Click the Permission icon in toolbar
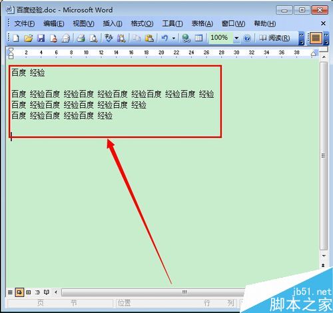Image resolution: width=333 pixels, height=313 pixels. (53, 38)
